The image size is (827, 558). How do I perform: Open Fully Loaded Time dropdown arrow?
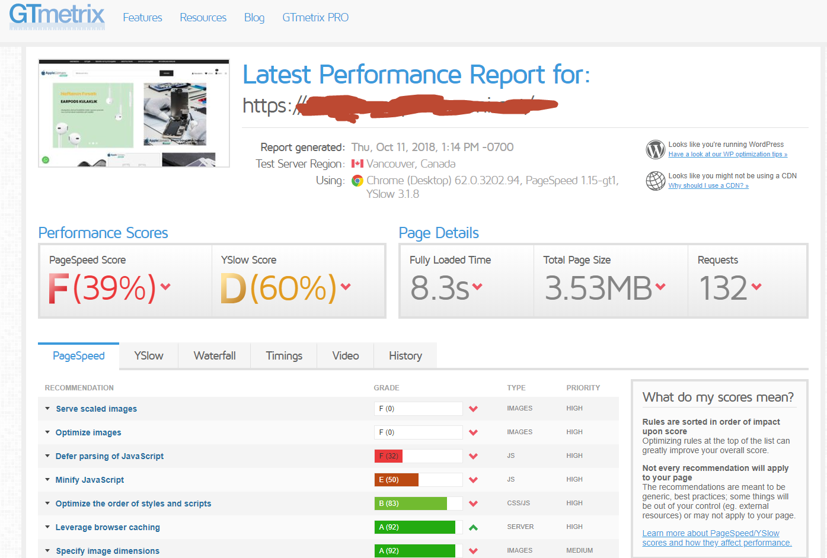pyautogui.click(x=477, y=287)
